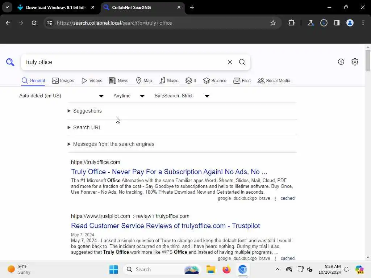Switch to the Map category
The width and height of the screenshot is (371, 278).
pyautogui.click(x=144, y=81)
